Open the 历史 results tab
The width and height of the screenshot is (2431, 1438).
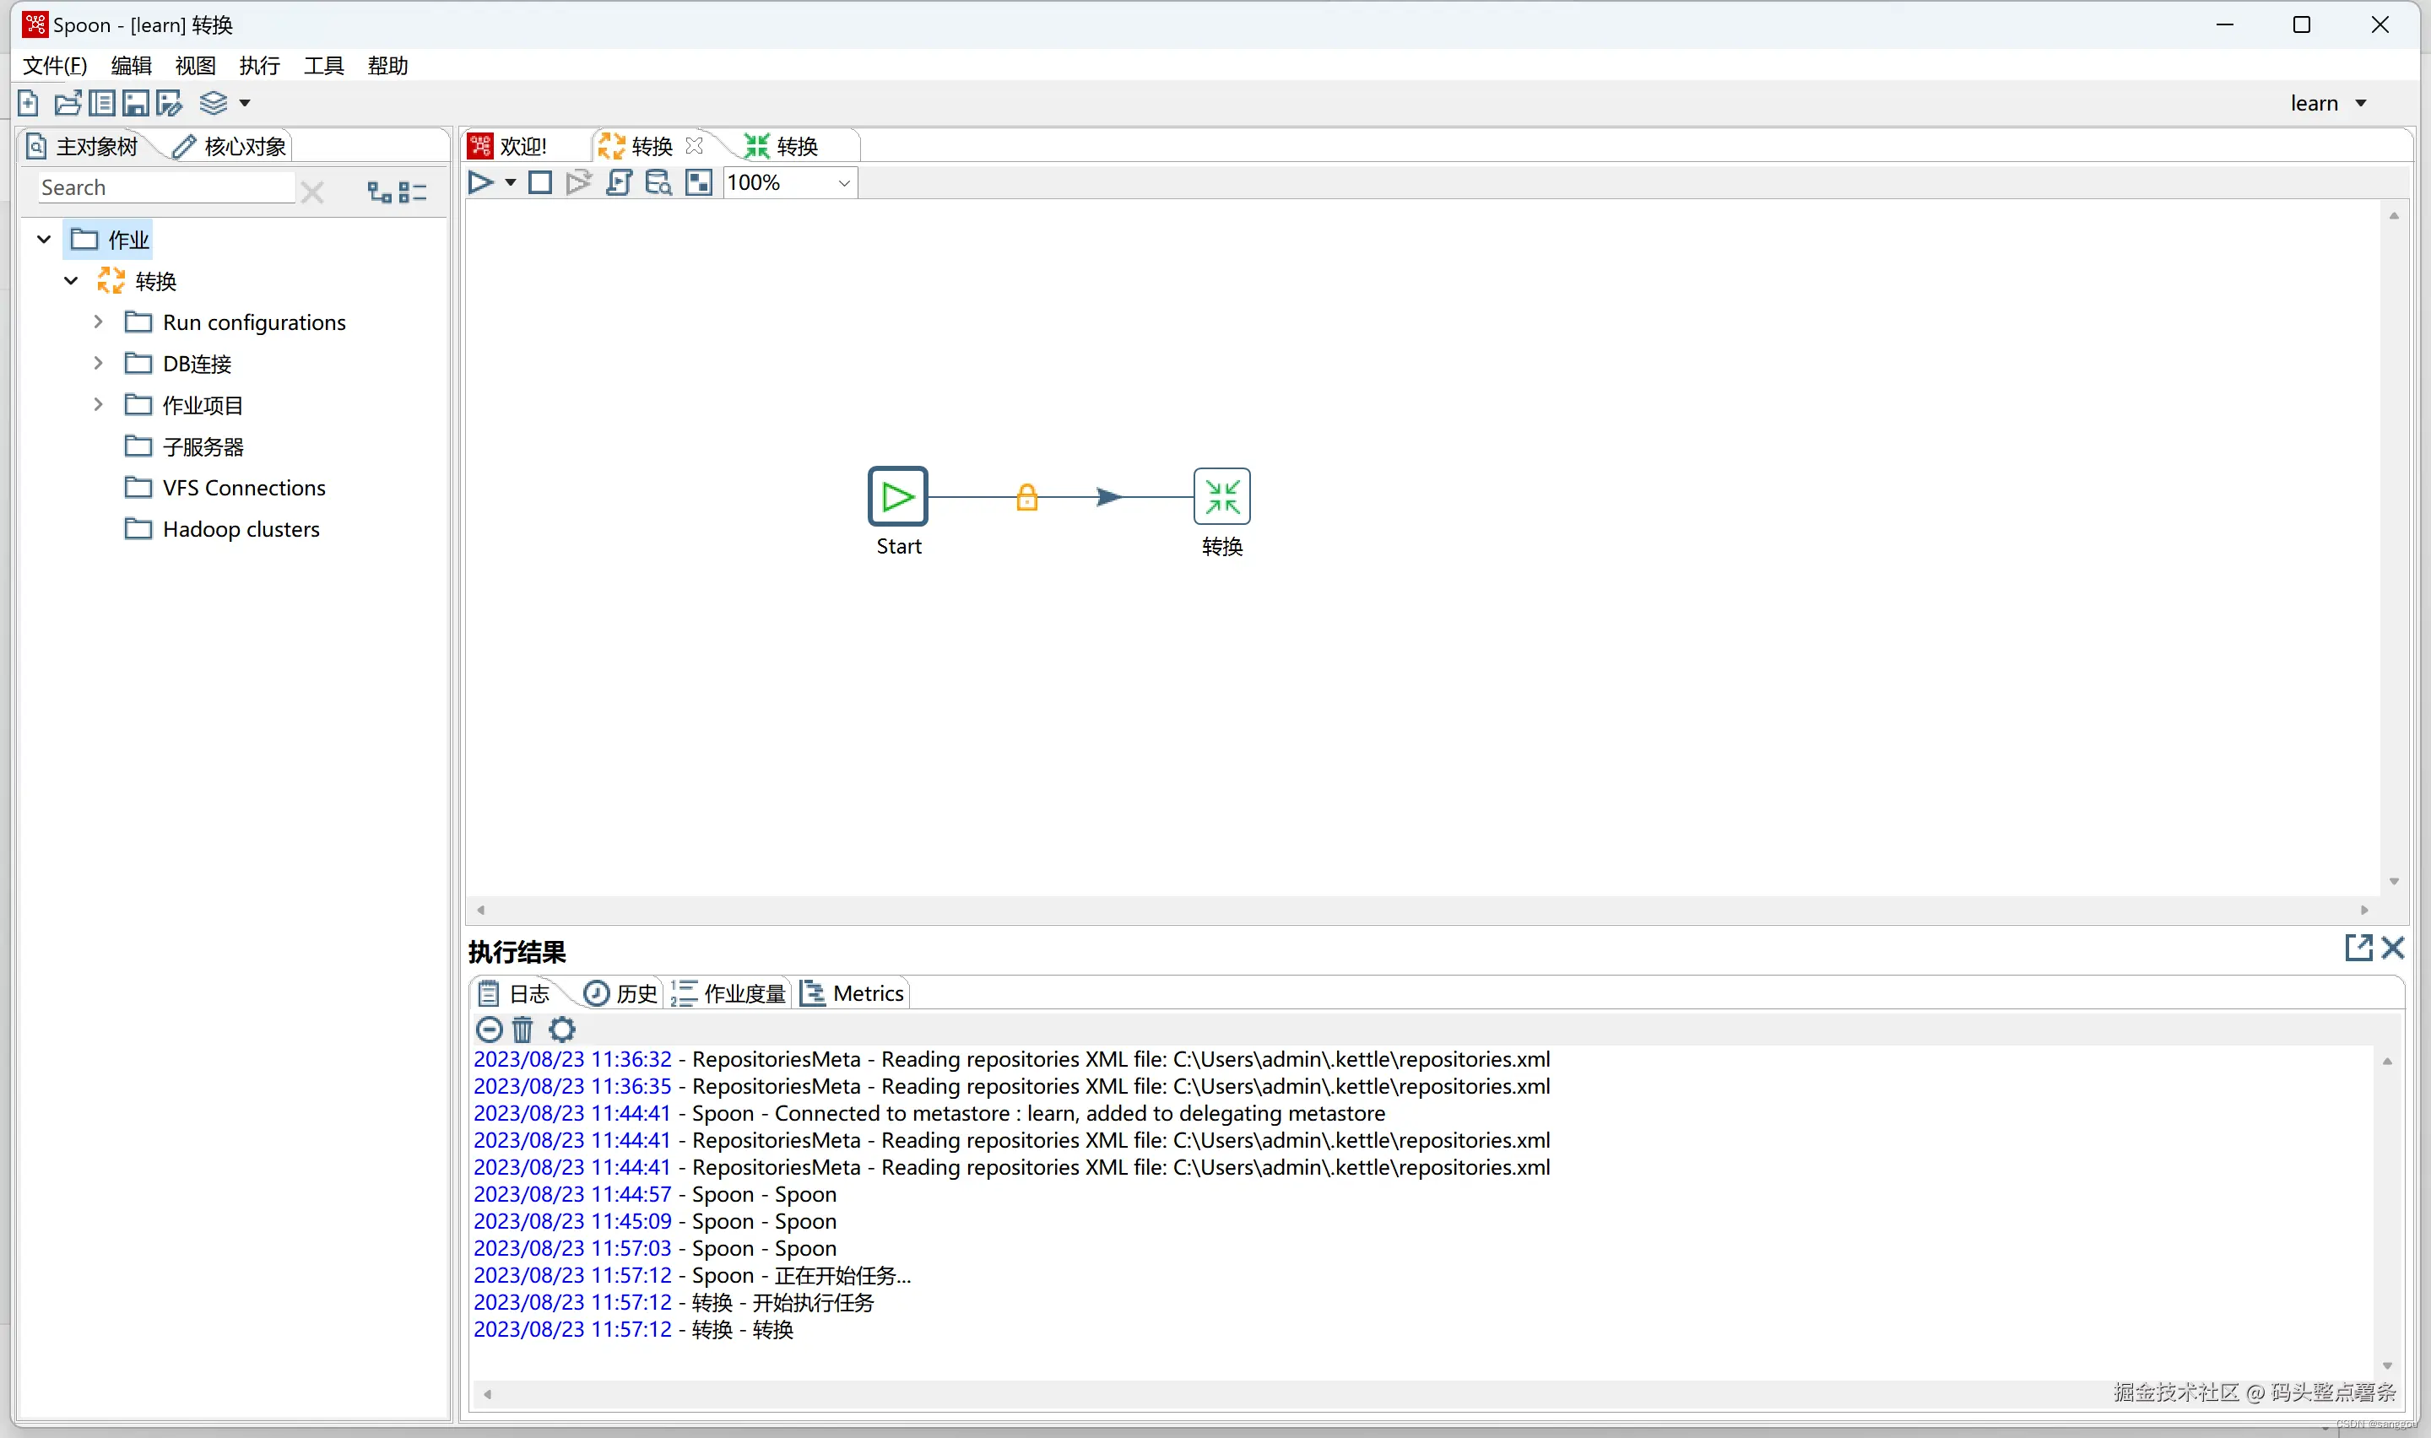(621, 993)
